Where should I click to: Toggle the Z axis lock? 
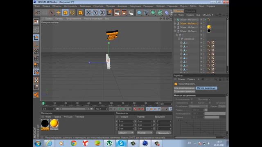pos(102,13)
